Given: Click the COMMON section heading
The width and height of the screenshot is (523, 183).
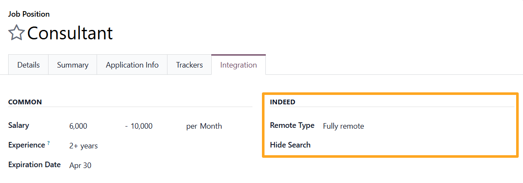Looking at the screenshot, I should pyautogui.click(x=25, y=102).
